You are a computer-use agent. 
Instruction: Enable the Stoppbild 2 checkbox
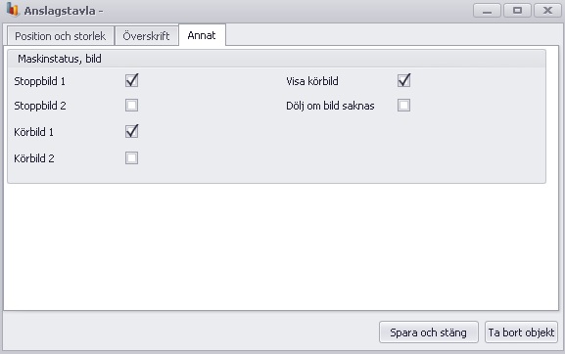point(131,106)
